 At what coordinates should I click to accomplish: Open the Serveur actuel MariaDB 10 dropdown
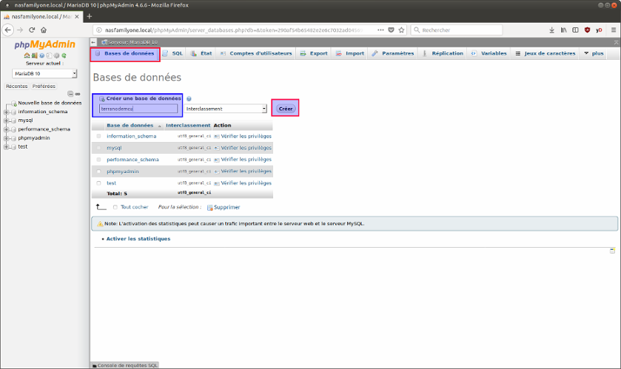44,74
